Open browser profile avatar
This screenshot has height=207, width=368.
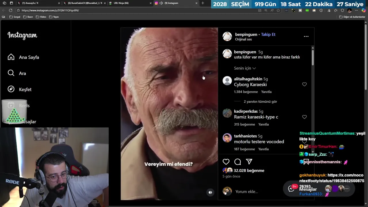point(349,10)
